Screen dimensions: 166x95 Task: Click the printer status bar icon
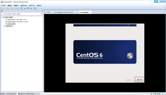pos(157,94)
